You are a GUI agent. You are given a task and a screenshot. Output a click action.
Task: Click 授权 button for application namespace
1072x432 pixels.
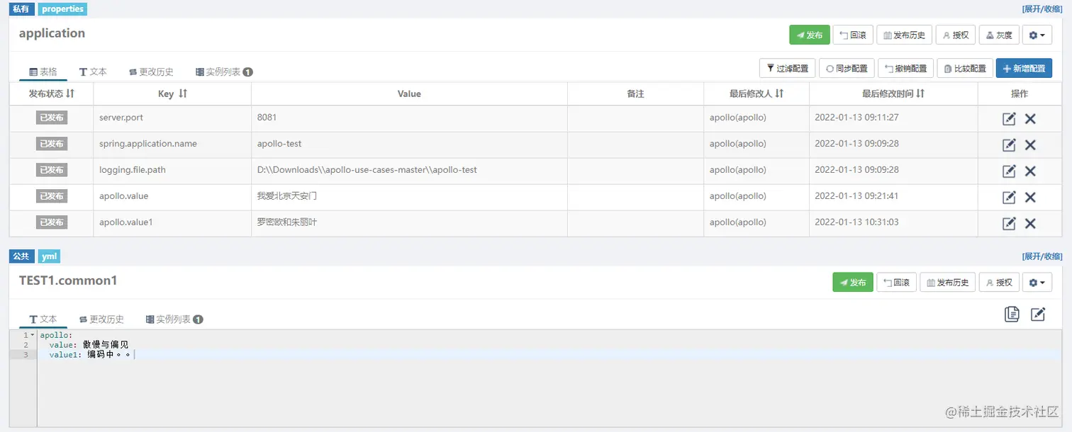tap(955, 35)
